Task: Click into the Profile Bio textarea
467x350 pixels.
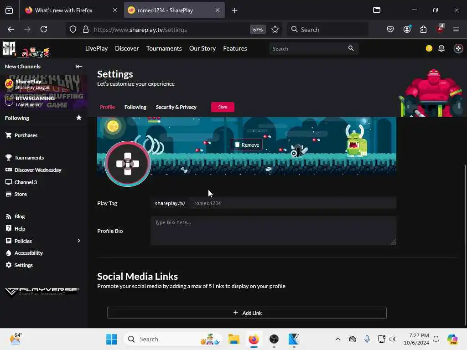Action: pyautogui.click(x=274, y=231)
